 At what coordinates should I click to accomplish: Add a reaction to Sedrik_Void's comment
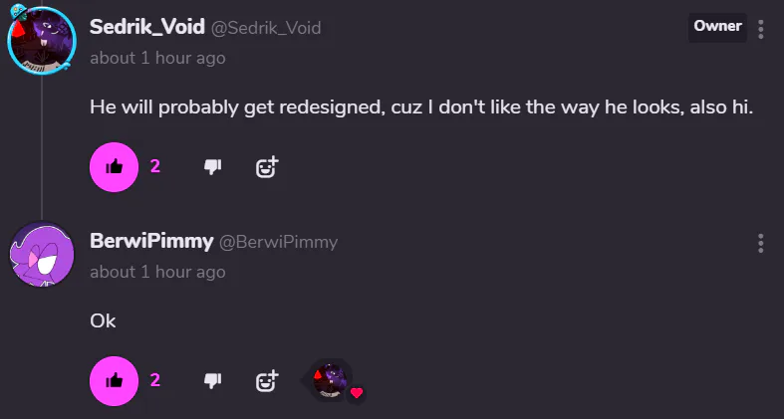coord(267,167)
